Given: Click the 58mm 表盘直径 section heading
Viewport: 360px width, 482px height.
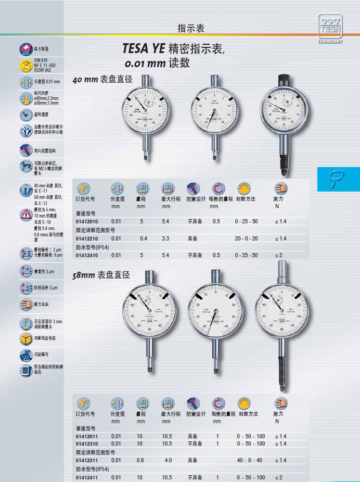Looking at the screenshot, I should point(101,275).
